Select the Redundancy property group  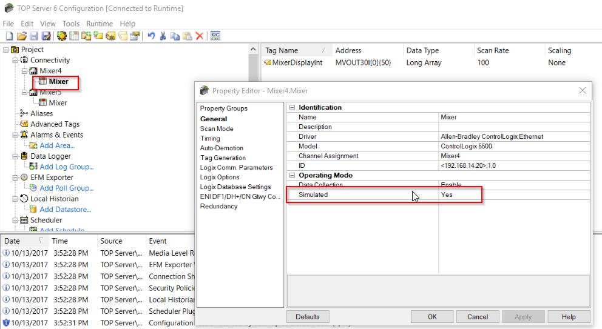218,206
